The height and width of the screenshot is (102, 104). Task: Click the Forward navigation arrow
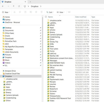(8, 6)
